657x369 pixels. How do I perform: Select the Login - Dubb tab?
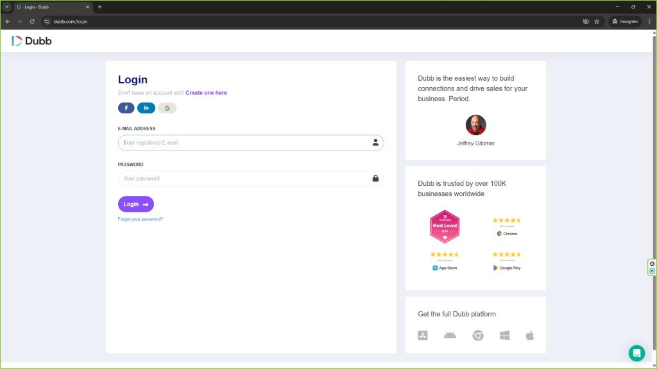(53, 7)
